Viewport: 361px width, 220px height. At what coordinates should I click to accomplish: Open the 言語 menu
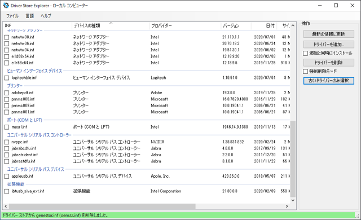(x=30, y=16)
